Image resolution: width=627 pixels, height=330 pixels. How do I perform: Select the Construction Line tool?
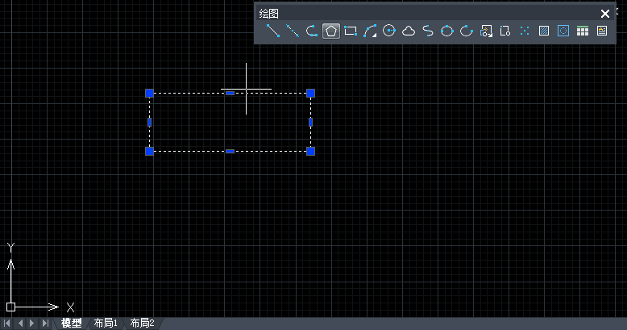point(293,31)
